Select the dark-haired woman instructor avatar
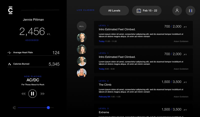Screen dimensions: 200x117 point(82,50)
